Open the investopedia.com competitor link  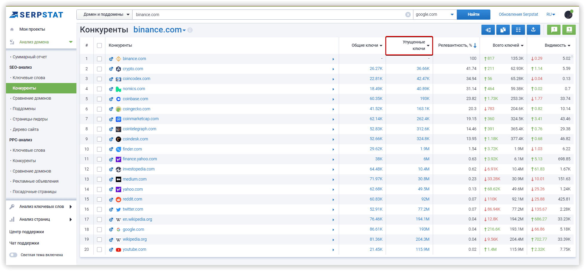tap(138, 169)
